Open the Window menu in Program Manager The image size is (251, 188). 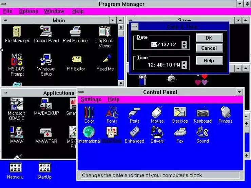pos(54,11)
